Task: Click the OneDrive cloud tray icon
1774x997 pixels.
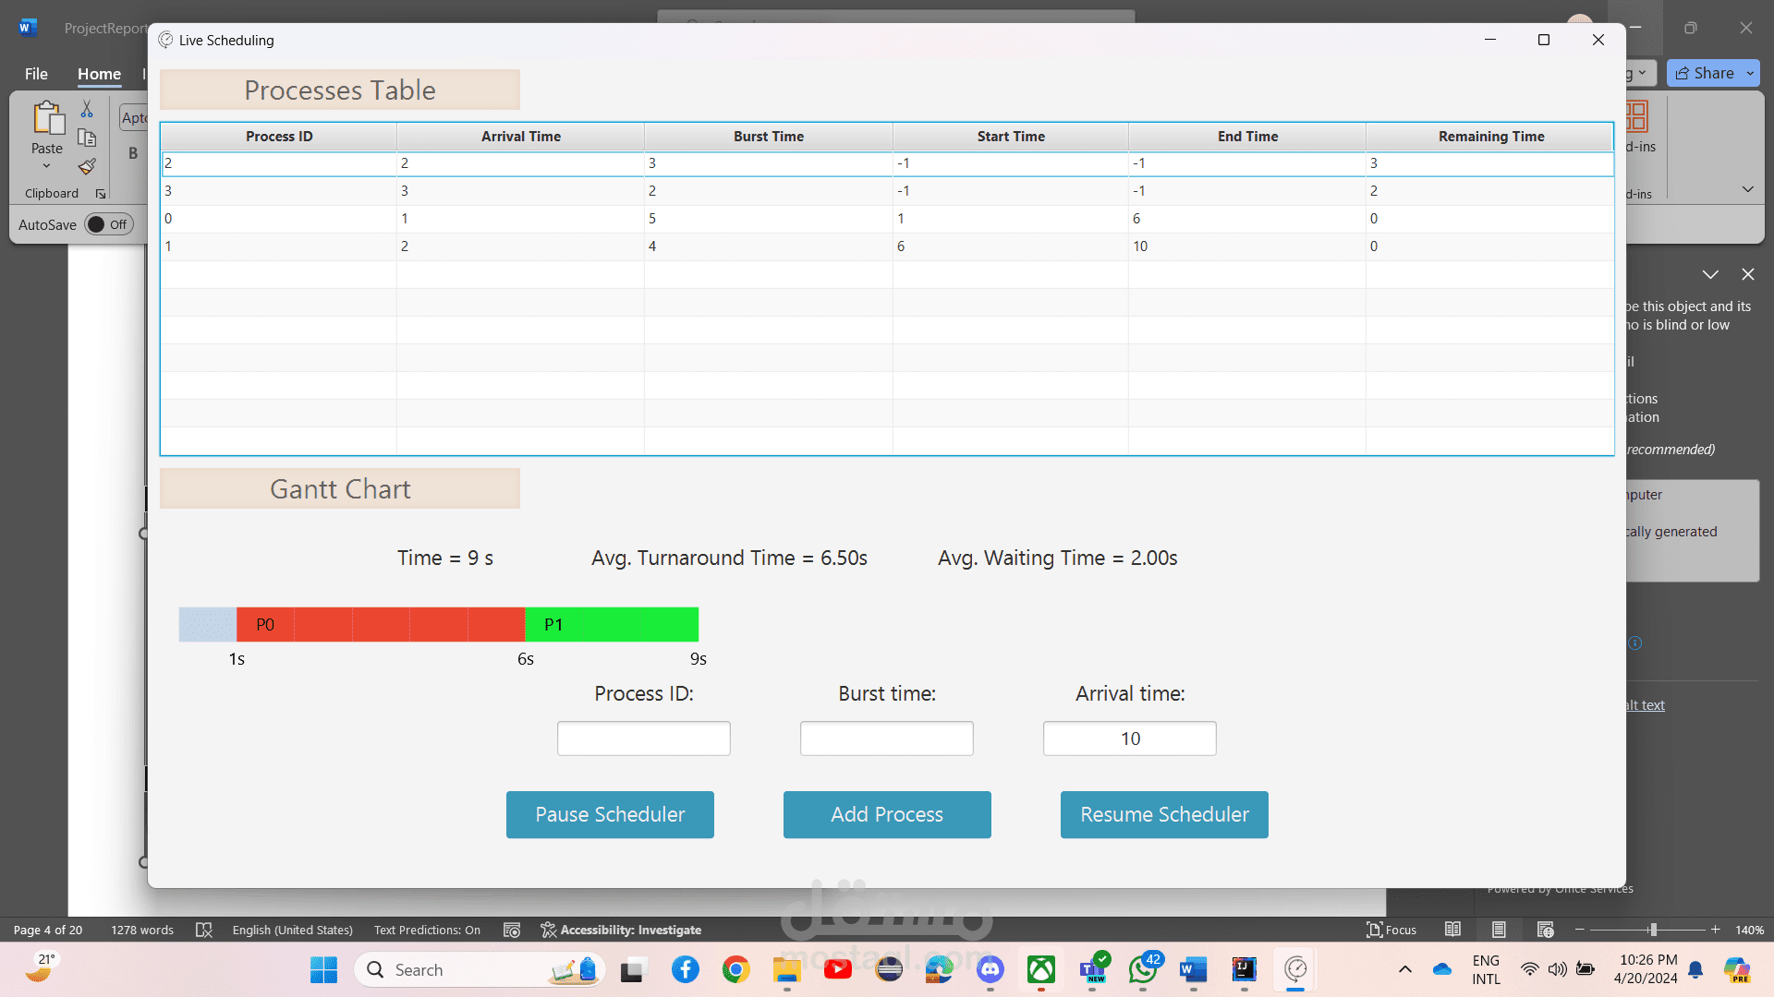Action: pos(1441,969)
